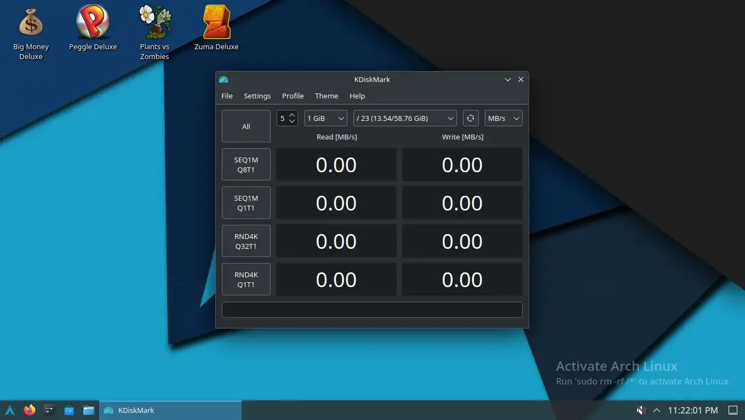Screen dimensions: 745x420
Task: Click the SEQ1M Q1T1 read result
Action: click(x=336, y=203)
